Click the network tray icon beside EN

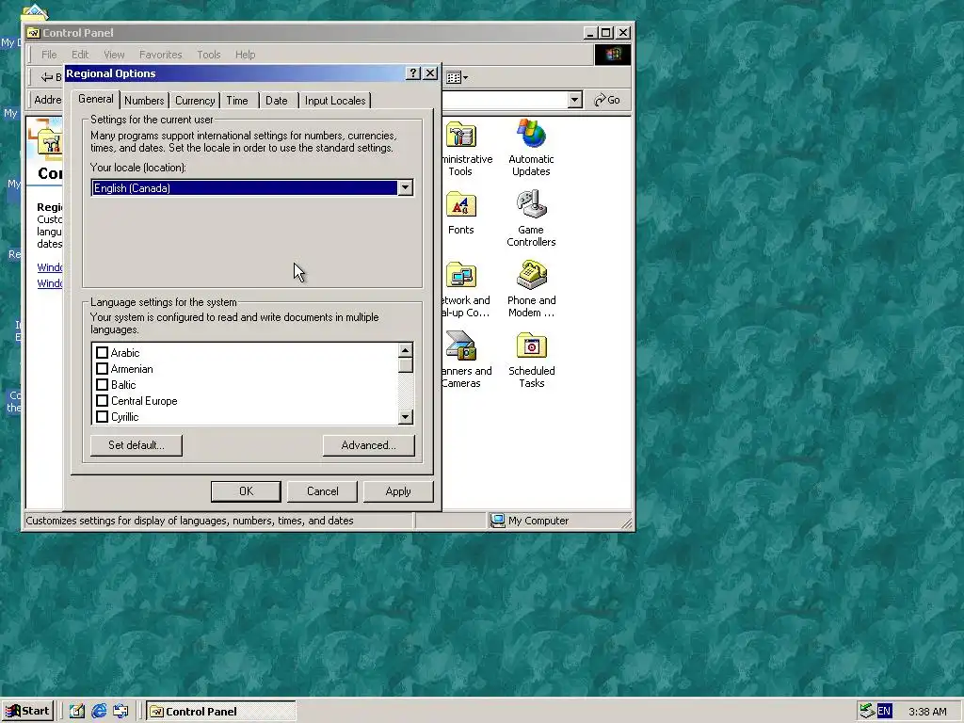(x=867, y=711)
